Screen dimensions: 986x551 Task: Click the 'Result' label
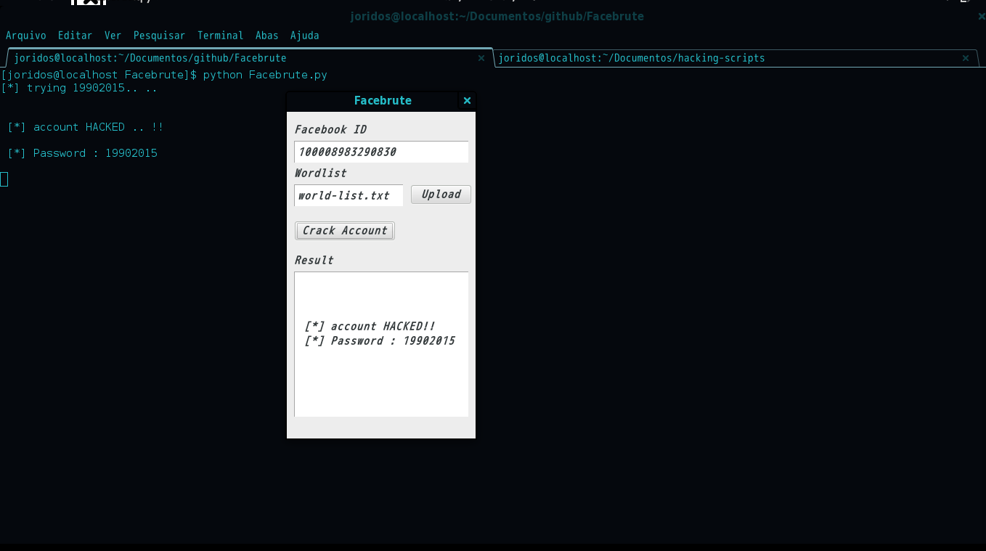click(314, 260)
